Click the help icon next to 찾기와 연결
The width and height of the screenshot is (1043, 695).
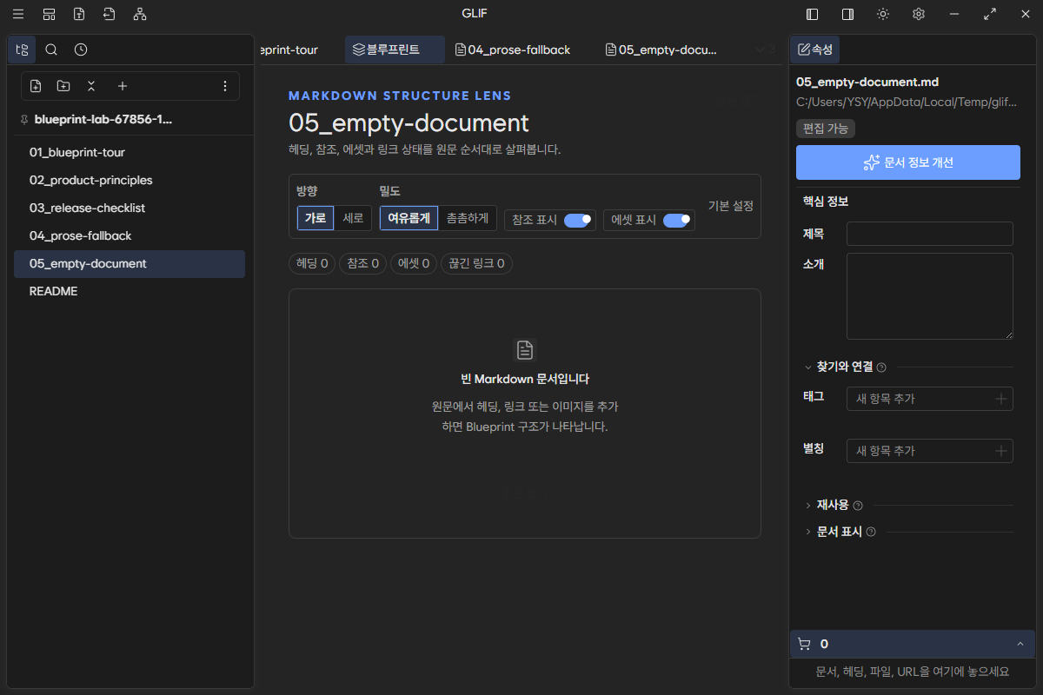[x=881, y=367]
